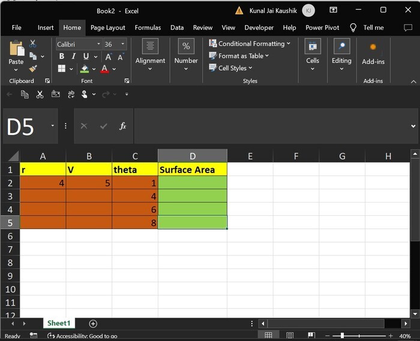The image size is (420, 341).
Task: Select cell D2 under Surface Area
Action: 193,183
